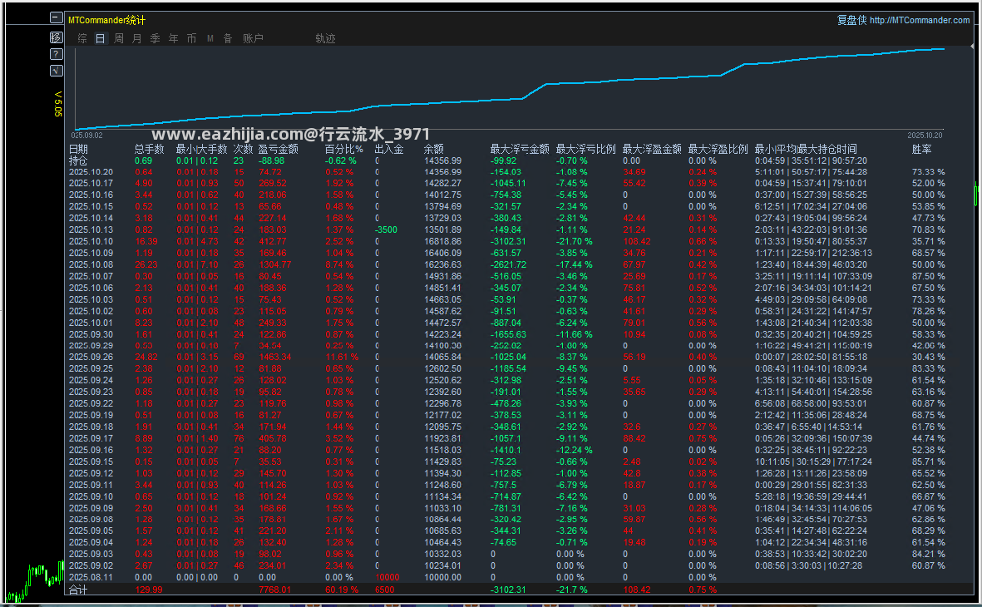Click the 最大浮盈比例 column header

tap(718, 149)
